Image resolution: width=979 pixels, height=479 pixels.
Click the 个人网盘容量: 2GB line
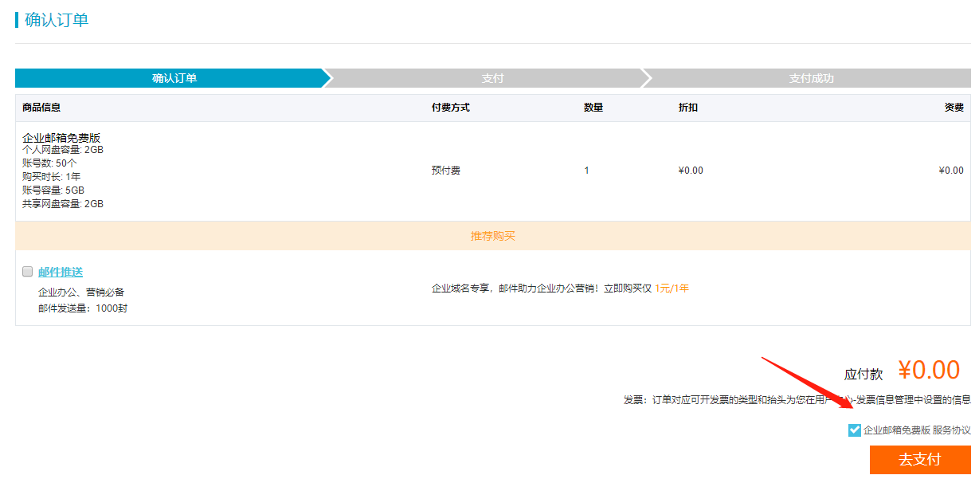pyautogui.click(x=63, y=150)
